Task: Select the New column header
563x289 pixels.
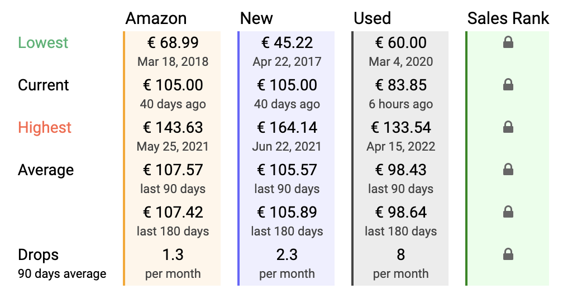Action: point(256,18)
